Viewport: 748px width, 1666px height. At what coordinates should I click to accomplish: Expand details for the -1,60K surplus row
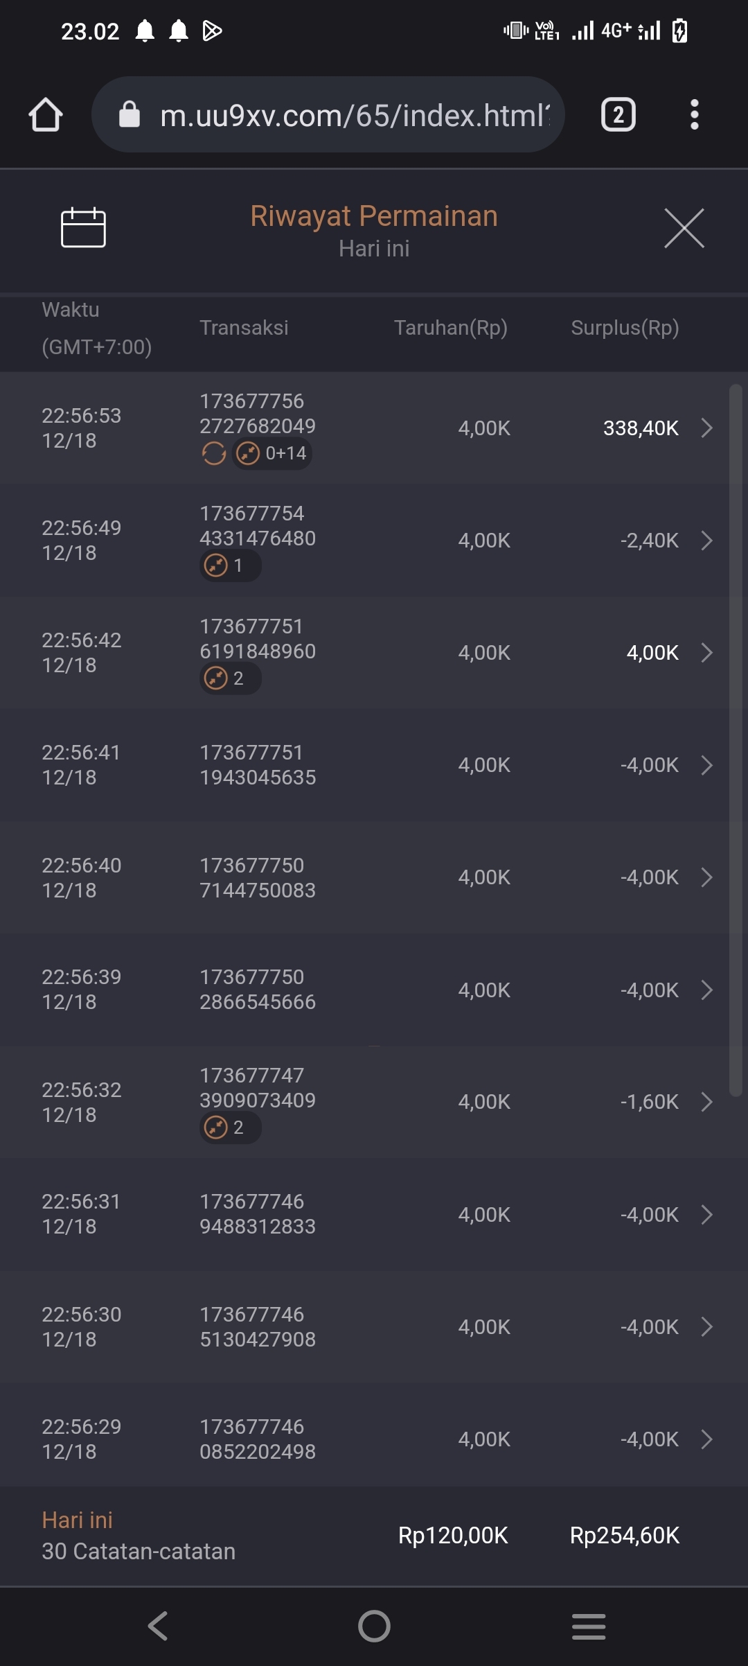click(706, 1102)
